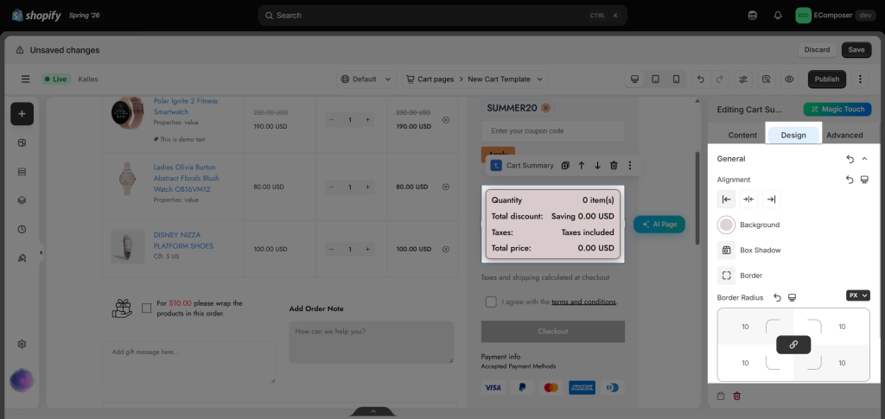
Task: Move Cart Summary up with arrow
Action: coord(582,166)
